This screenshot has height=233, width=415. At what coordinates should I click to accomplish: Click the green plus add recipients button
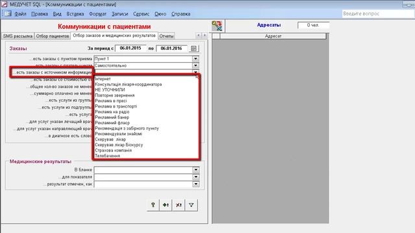coord(166,205)
